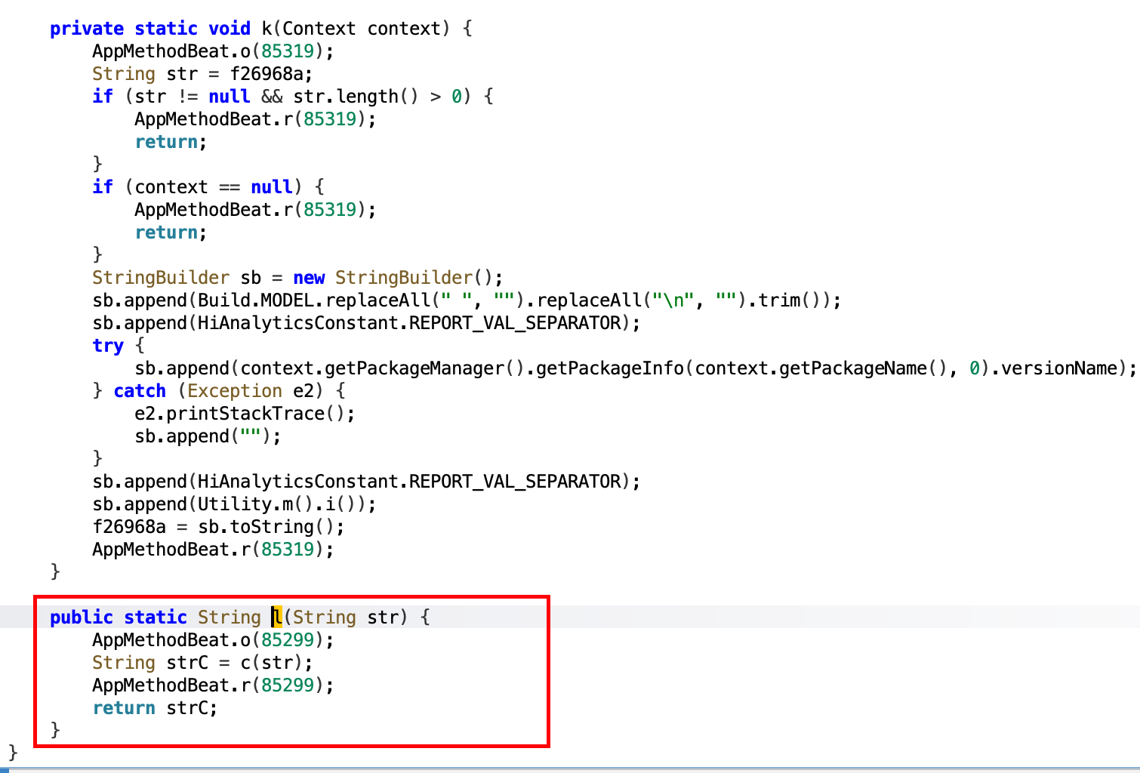
Task: Click 'public static String' in the l method signature
Action: tap(156, 617)
